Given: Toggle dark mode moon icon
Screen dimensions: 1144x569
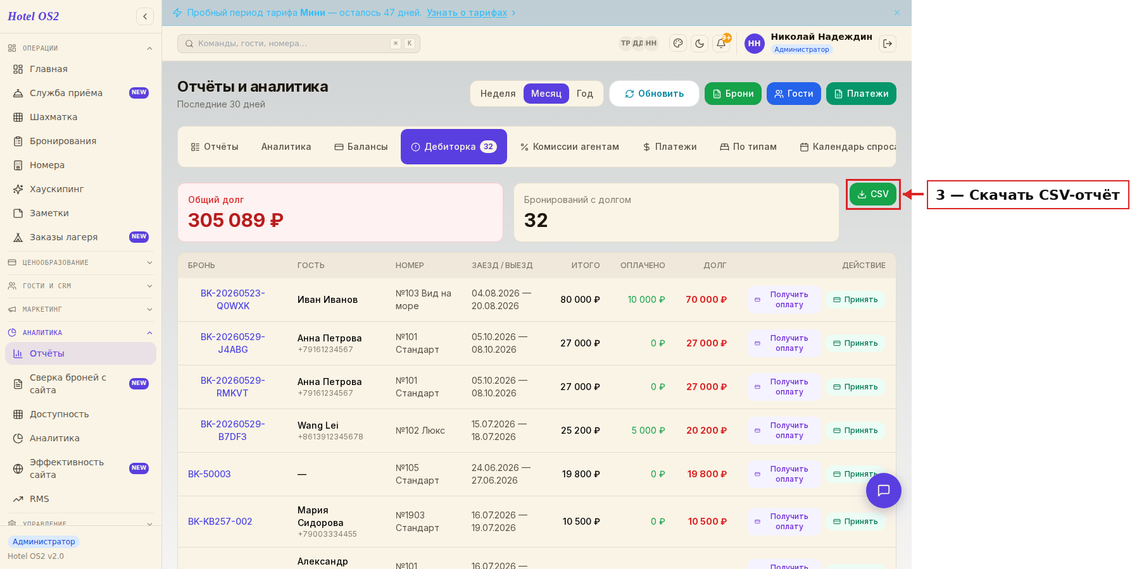Looking at the screenshot, I should click(700, 44).
